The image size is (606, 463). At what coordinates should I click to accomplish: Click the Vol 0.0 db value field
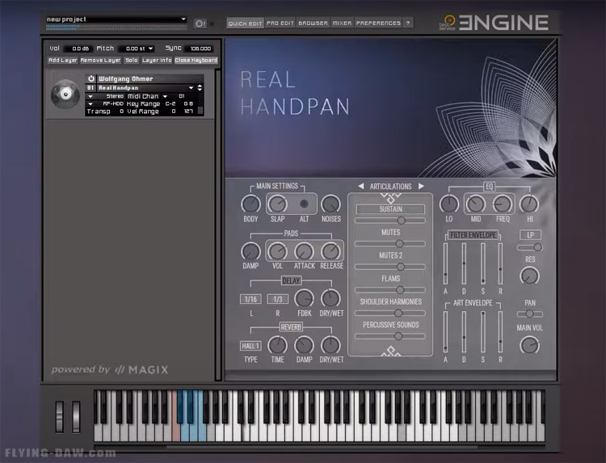point(80,48)
